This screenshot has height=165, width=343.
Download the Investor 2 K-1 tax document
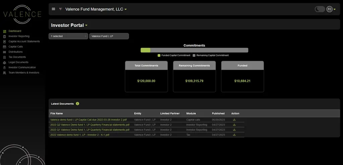point(234,135)
